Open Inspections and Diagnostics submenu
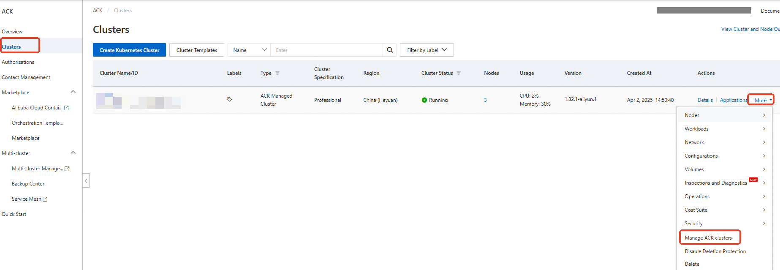This screenshot has height=270, width=780. (x=725, y=183)
